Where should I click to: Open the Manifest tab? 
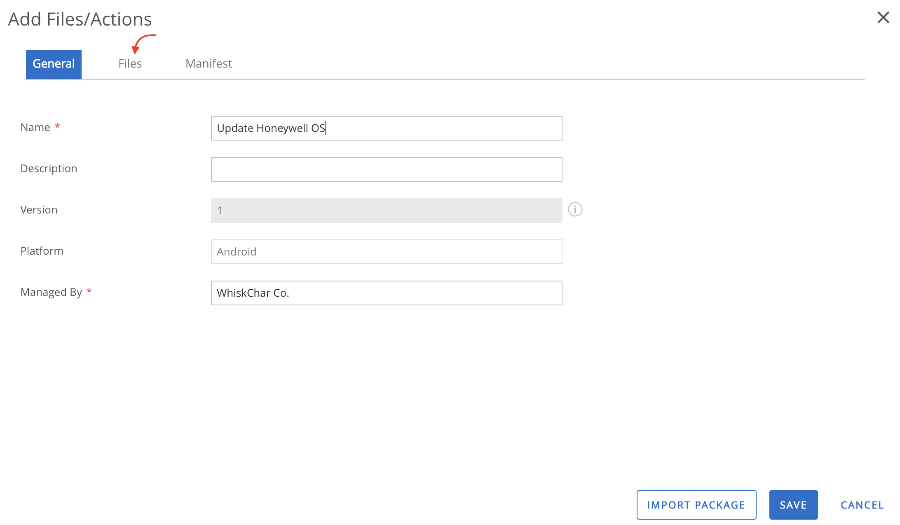point(209,63)
